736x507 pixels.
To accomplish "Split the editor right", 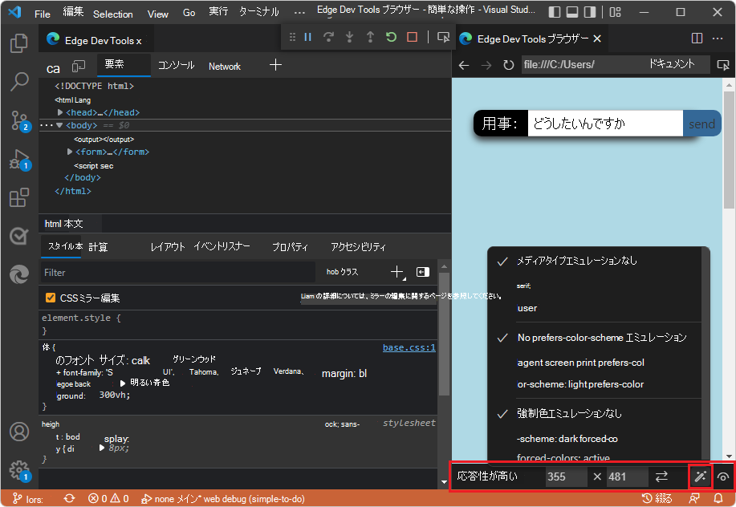I will (x=697, y=38).
